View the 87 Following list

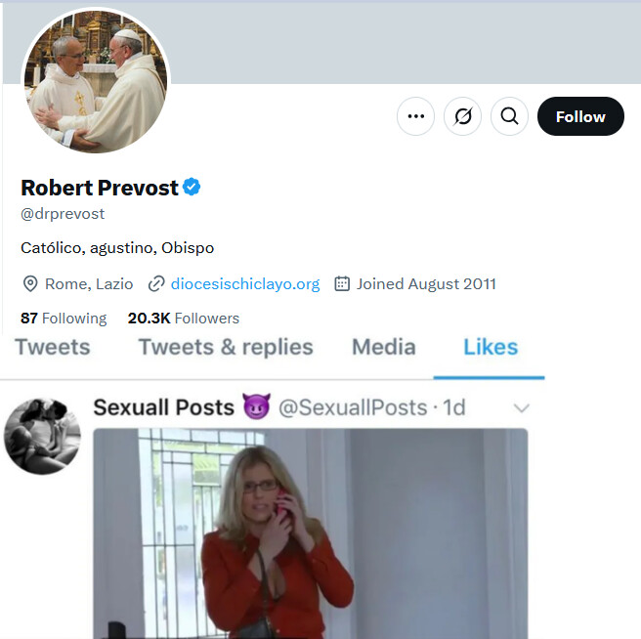tap(64, 318)
